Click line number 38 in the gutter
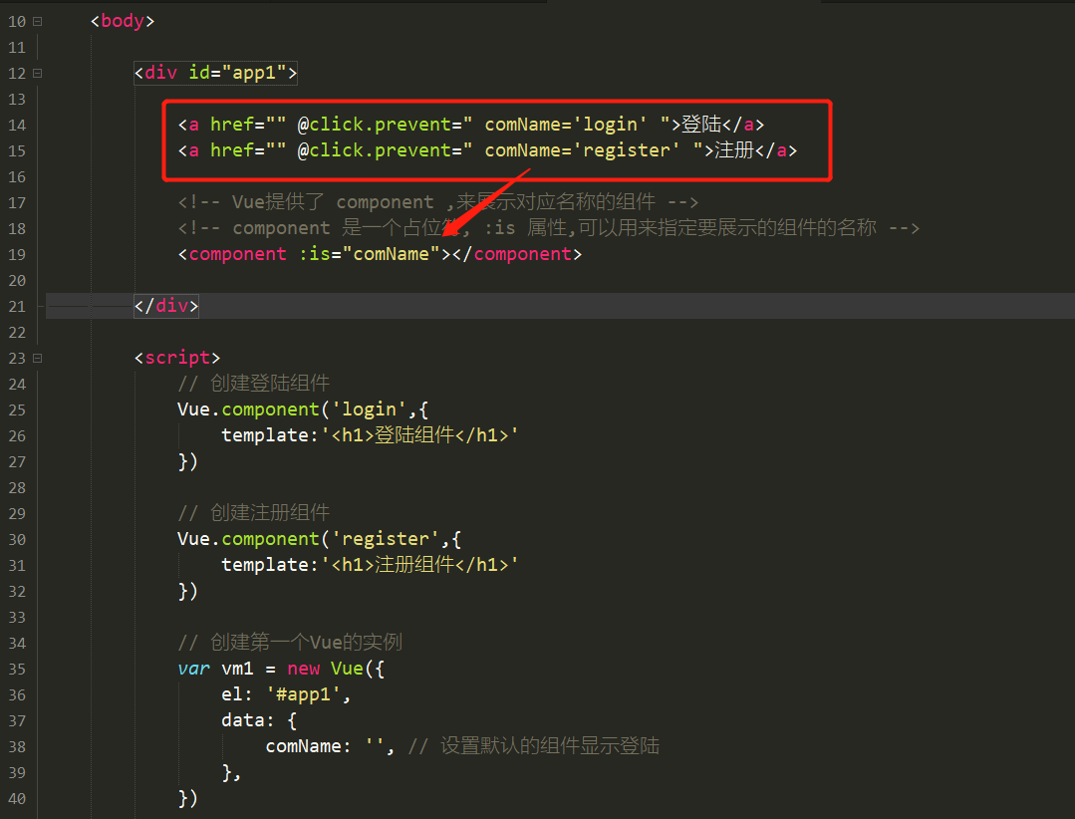The height and width of the screenshot is (819, 1075). click(17, 747)
